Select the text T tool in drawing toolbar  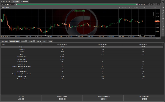pyautogui.click(x=163, y=32)
